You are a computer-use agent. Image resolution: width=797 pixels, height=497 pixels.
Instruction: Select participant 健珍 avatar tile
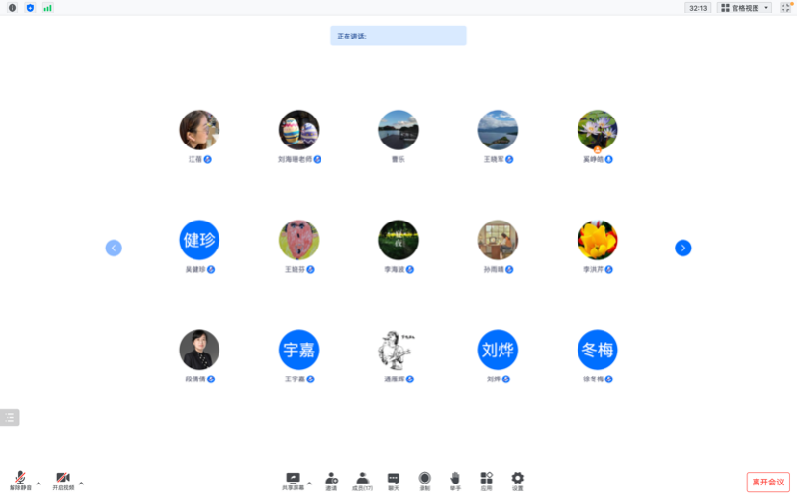[x=199, y=240]
